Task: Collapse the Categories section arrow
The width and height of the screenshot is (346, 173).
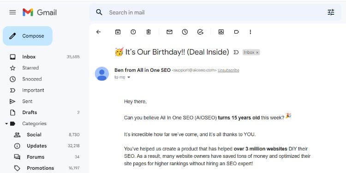Action: pos(6,124)
